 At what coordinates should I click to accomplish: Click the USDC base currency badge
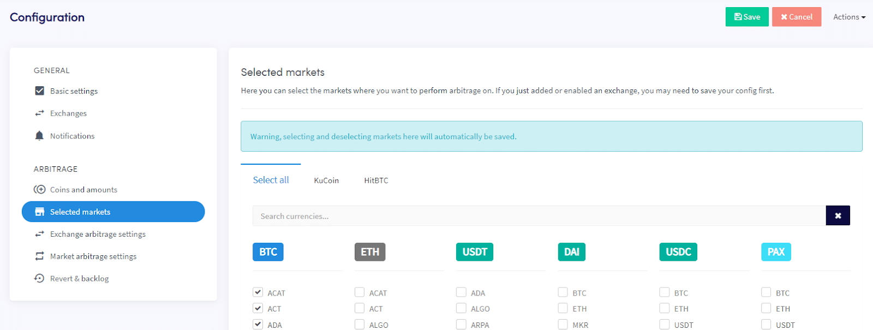coord(678,251)
